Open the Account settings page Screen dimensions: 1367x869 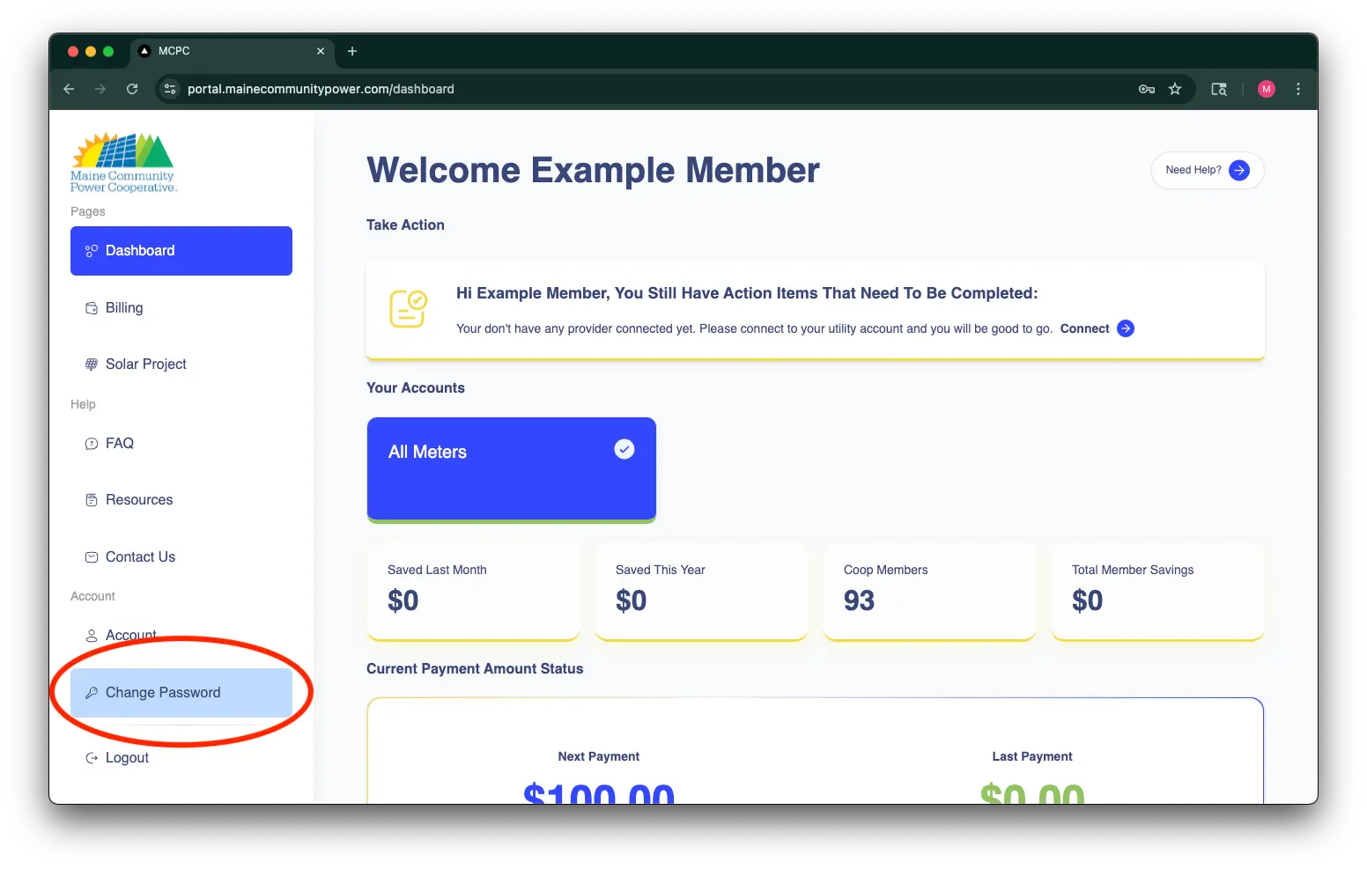[181, 636]
